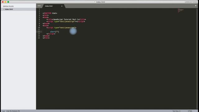The height and width of the screenshot is (112, 199).
Task: Click the closing body tag
Action: tap(46, 36)
